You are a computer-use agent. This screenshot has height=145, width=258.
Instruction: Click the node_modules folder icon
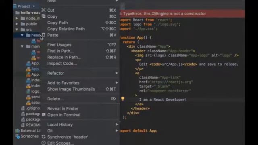pyautogui.click(x=23, y=18)
